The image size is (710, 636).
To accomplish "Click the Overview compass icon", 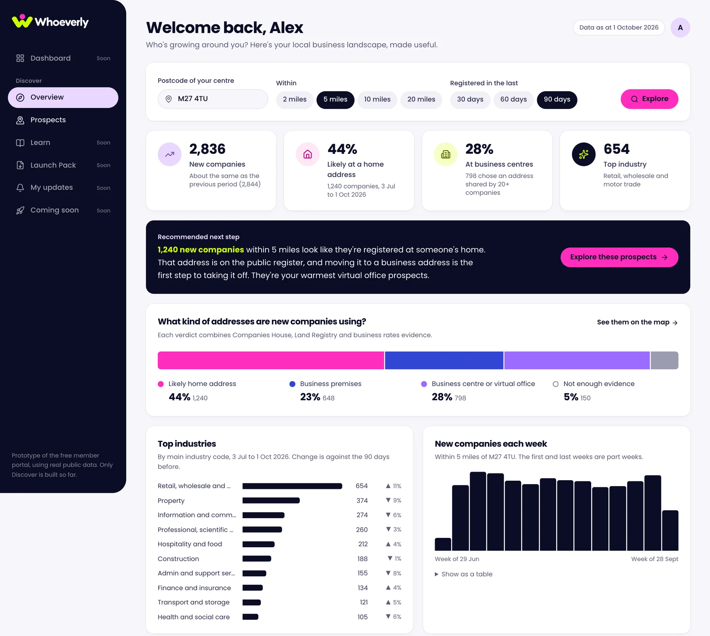I will tap(20, 97).
